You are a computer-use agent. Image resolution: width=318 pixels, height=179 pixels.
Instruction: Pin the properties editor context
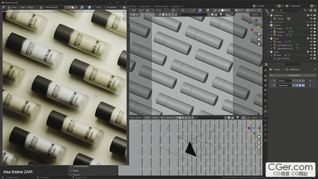[x=315, y=69]
